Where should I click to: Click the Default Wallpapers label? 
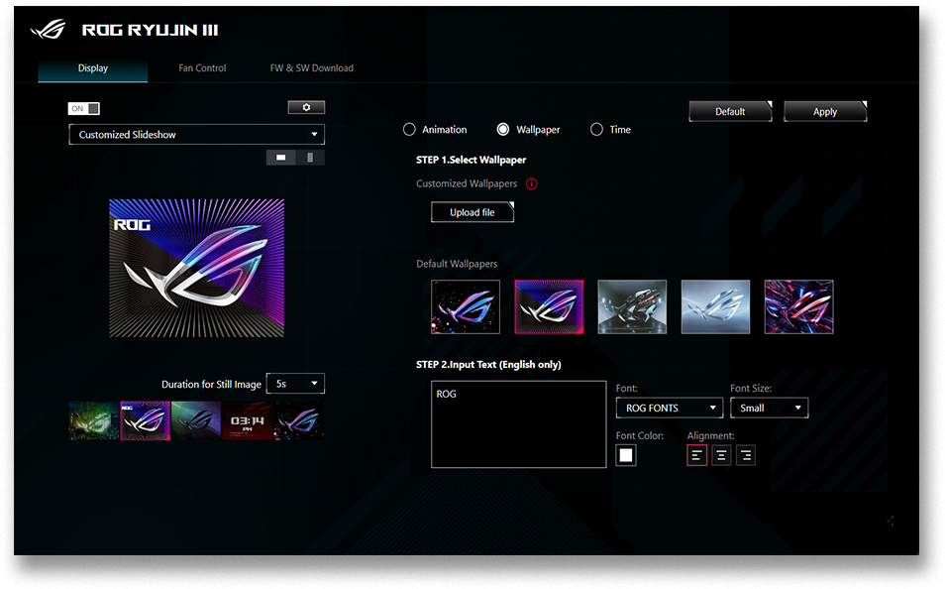click(457, 264)
